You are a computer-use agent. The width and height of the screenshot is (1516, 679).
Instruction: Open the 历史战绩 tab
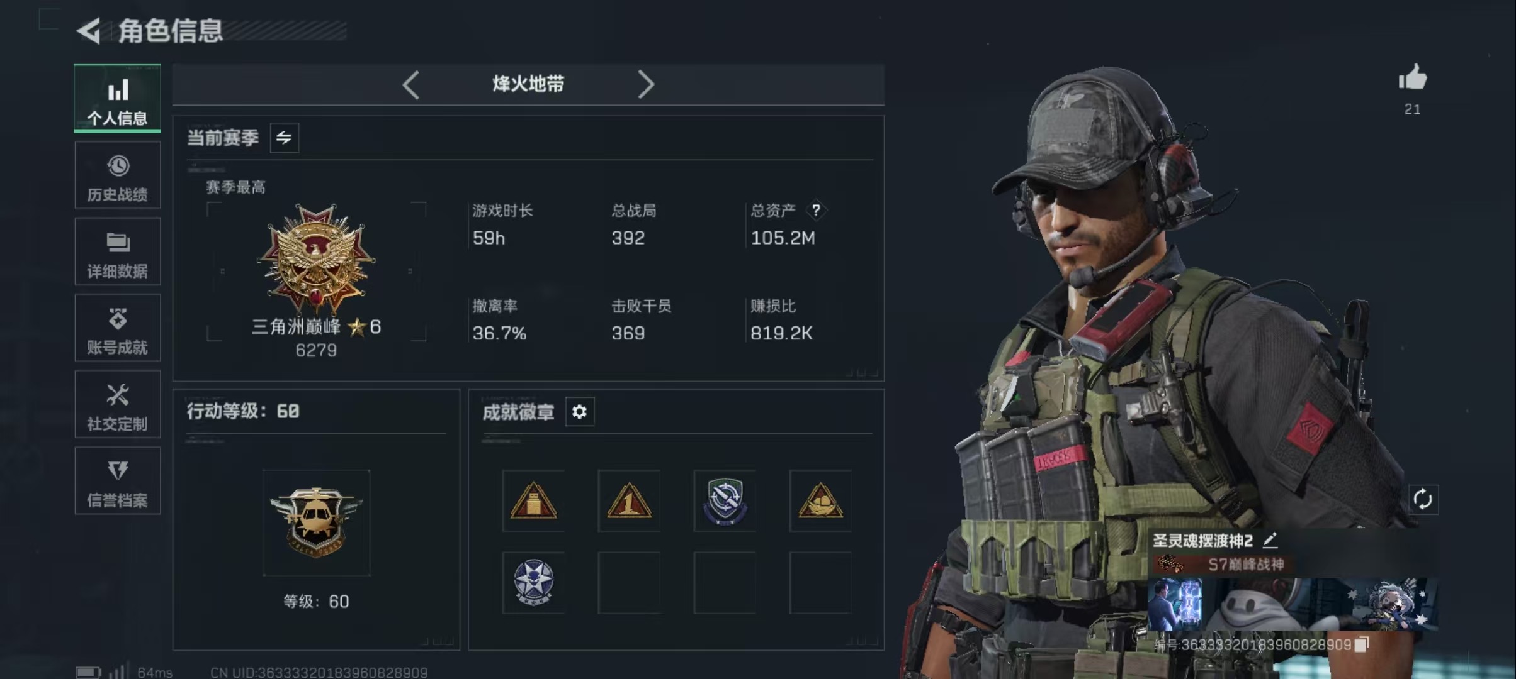click(118, 175)
